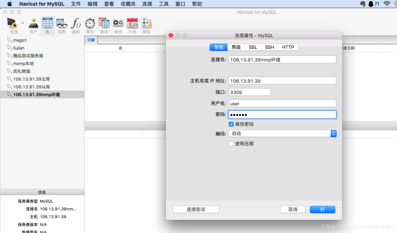
Task: Open the 连接 menu
Action: pos(147,4)
